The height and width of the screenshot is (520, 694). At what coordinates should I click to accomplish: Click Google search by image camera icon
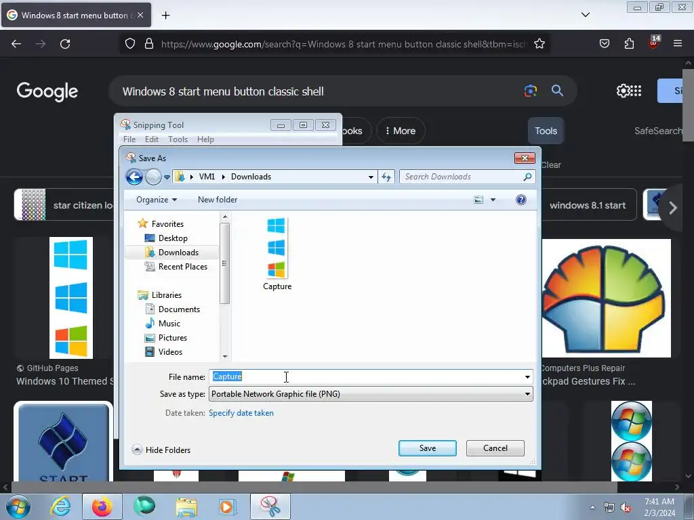point(530,91)
